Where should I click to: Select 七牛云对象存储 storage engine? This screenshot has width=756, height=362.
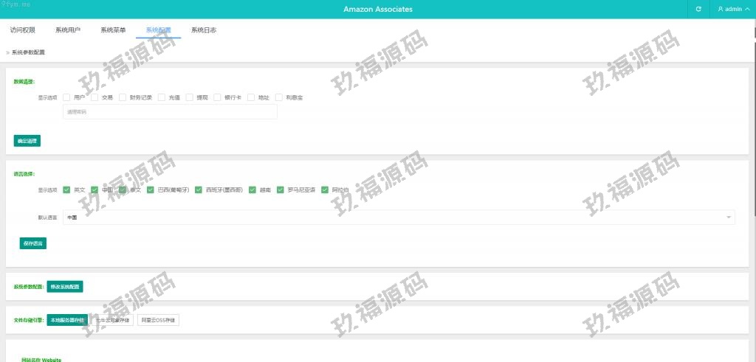pyautogui.click(x=113, y=320)
